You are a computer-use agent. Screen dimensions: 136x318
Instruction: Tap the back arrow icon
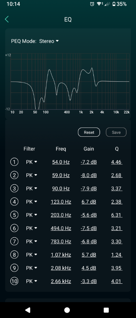coord(7,19)
